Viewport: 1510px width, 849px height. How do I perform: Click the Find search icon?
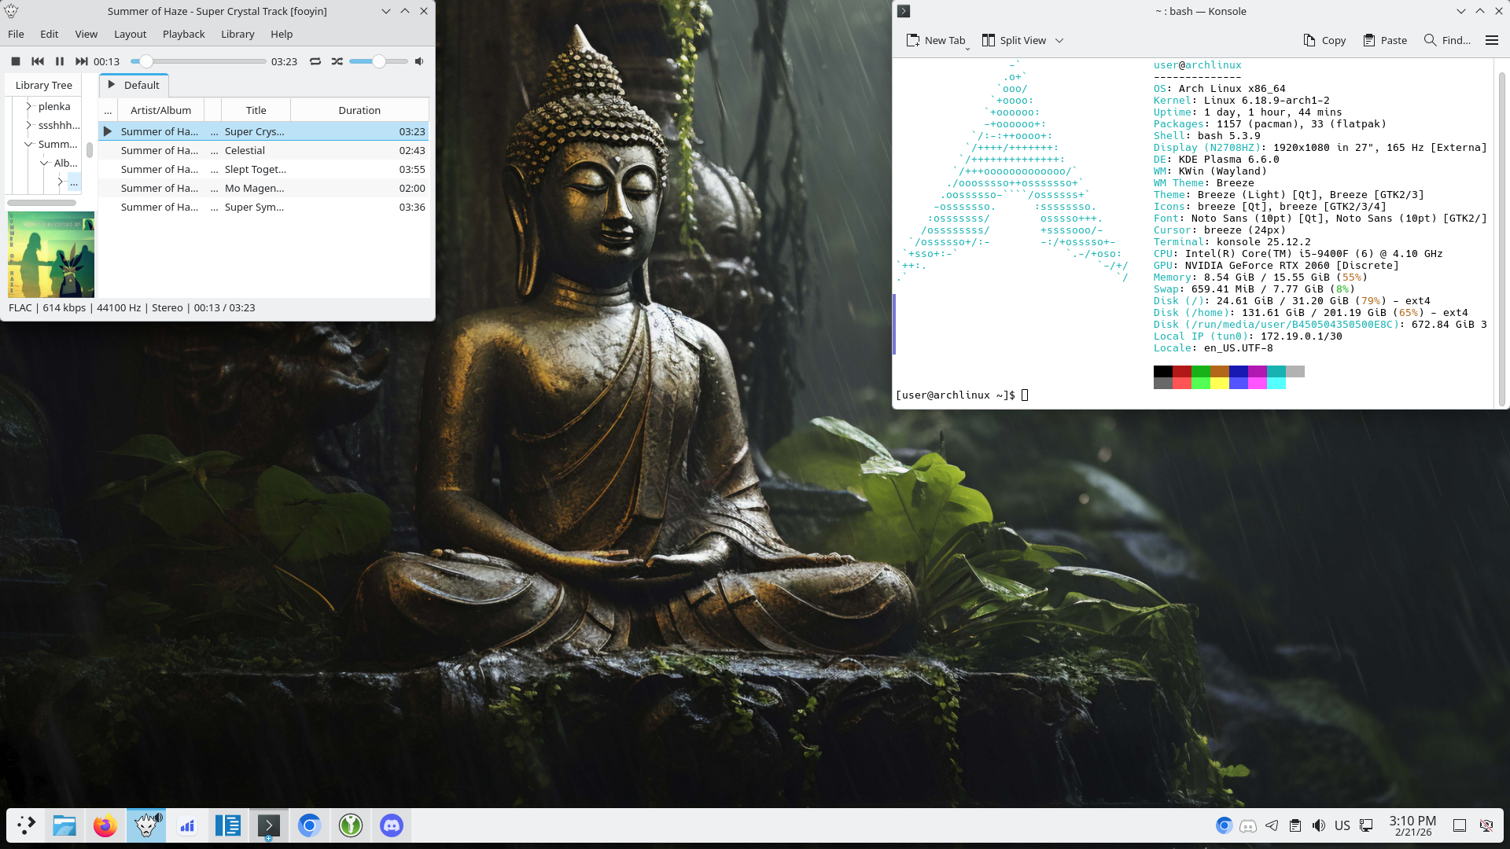pos(1431,40)
